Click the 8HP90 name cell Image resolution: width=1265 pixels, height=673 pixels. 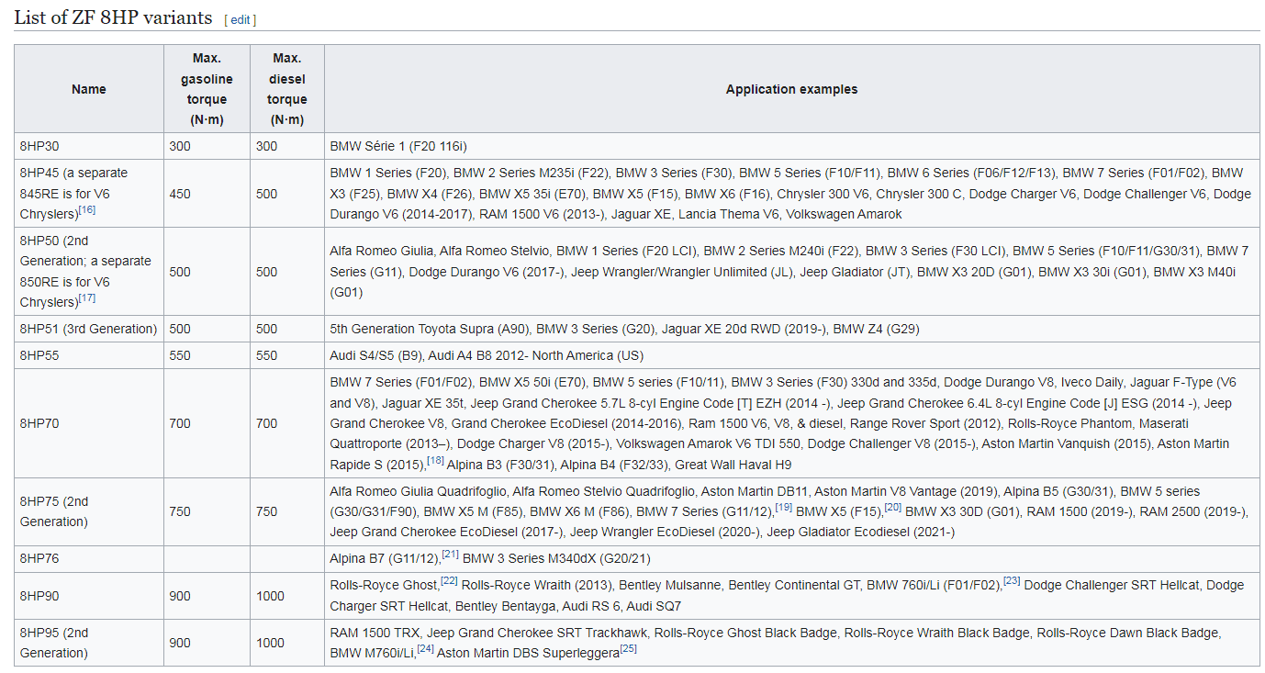(89, 596)
